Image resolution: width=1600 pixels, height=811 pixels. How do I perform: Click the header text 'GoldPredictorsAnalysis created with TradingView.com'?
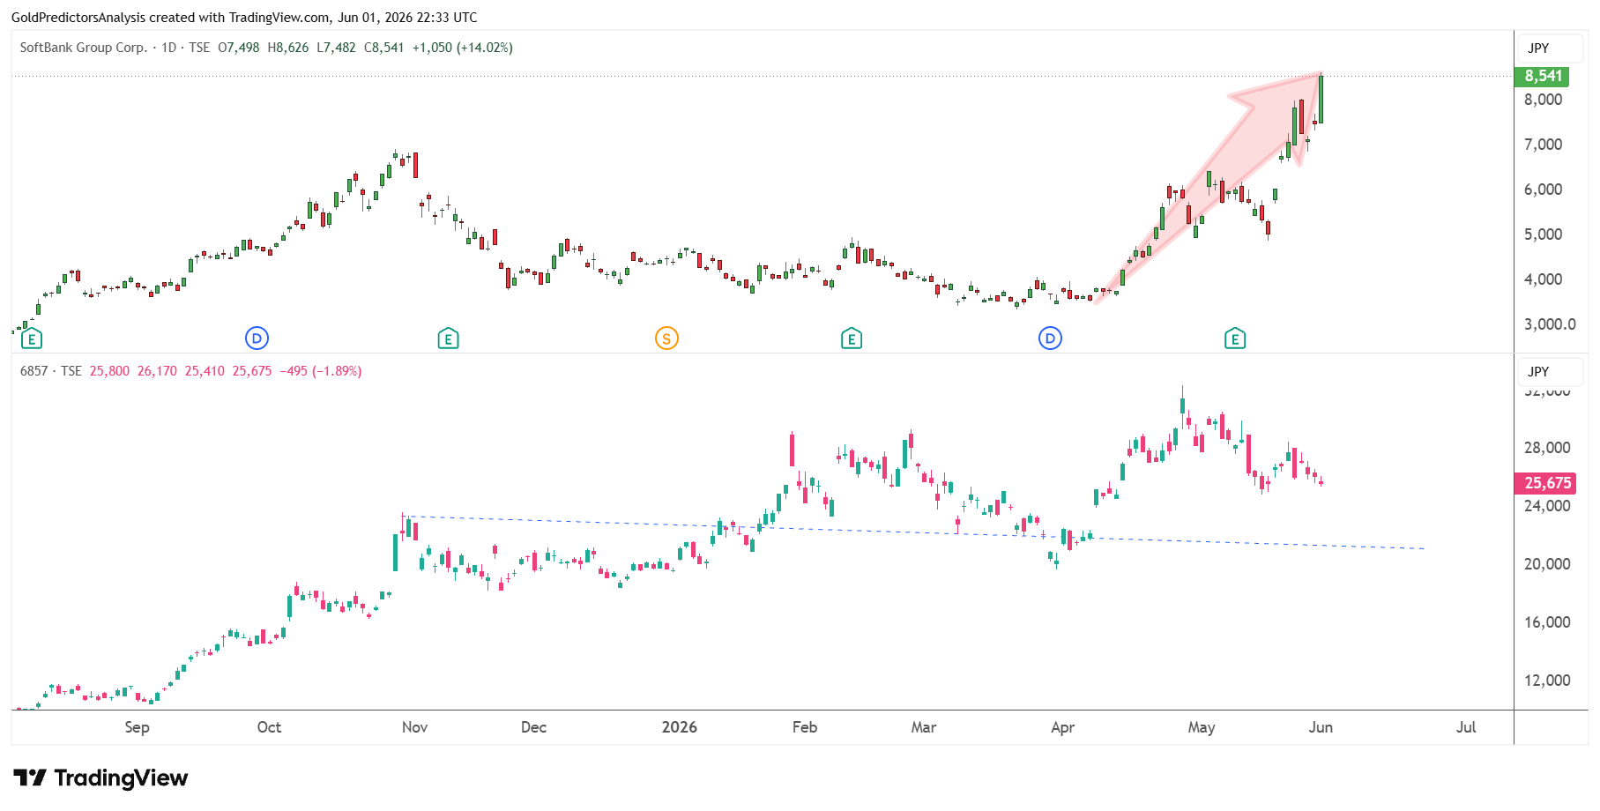[170, 18]
